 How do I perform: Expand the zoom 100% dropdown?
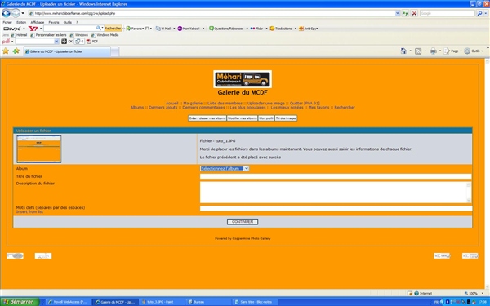pyautogui.click(x=483, y=293)
